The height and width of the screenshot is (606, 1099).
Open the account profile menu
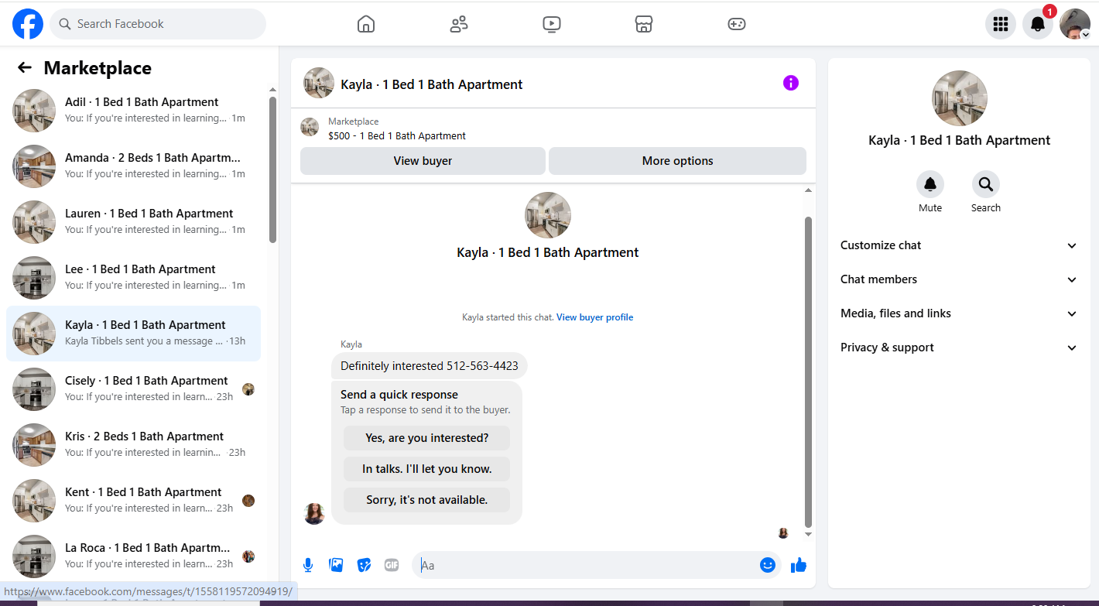click(1075, 24)
